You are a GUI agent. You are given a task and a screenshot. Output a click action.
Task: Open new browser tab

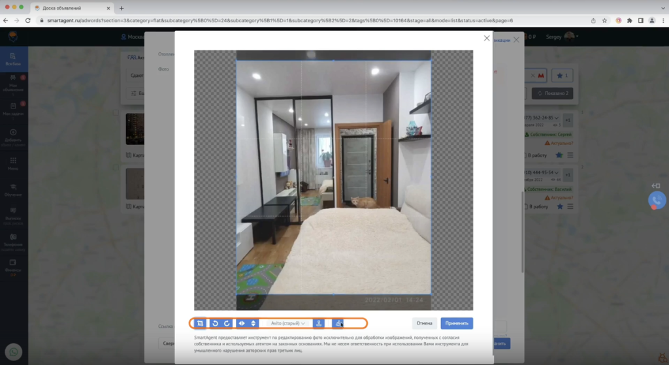coord(122,8)
